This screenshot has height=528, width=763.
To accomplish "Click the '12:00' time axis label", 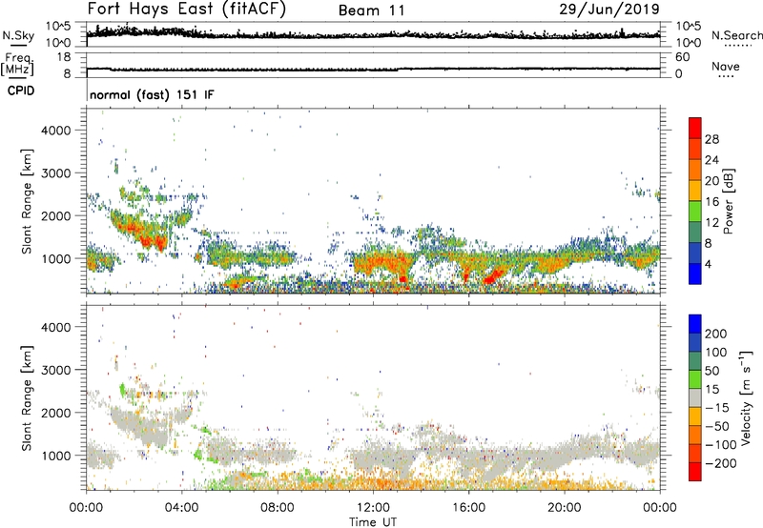I will [x=373, y=508].
